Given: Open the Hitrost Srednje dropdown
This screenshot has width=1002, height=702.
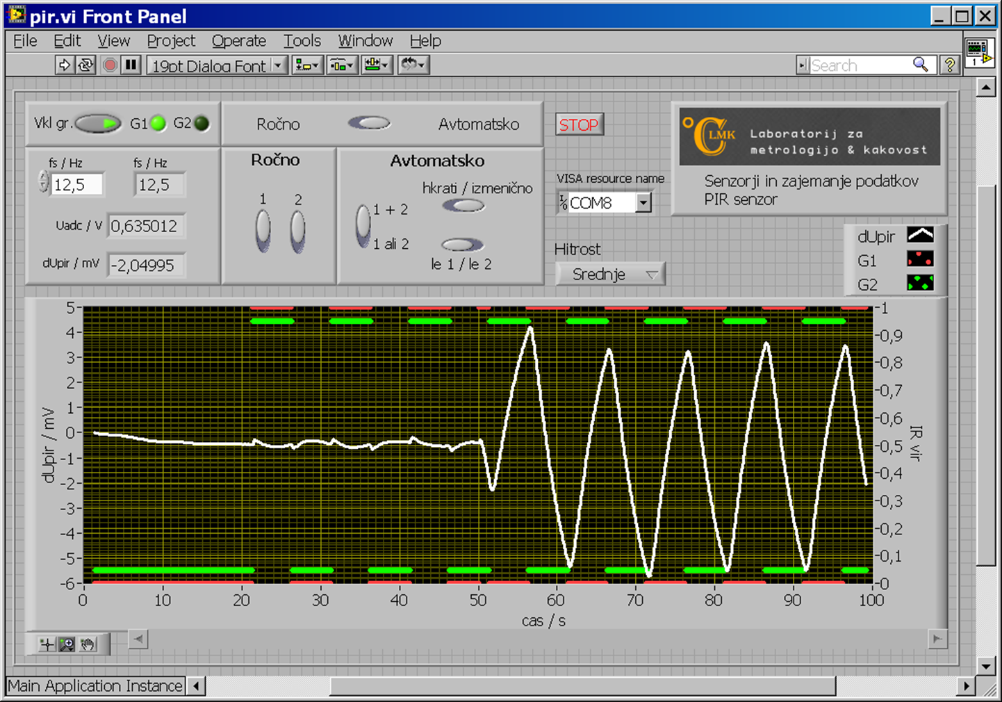Looking at the screenshot, I should pos(610,274).
